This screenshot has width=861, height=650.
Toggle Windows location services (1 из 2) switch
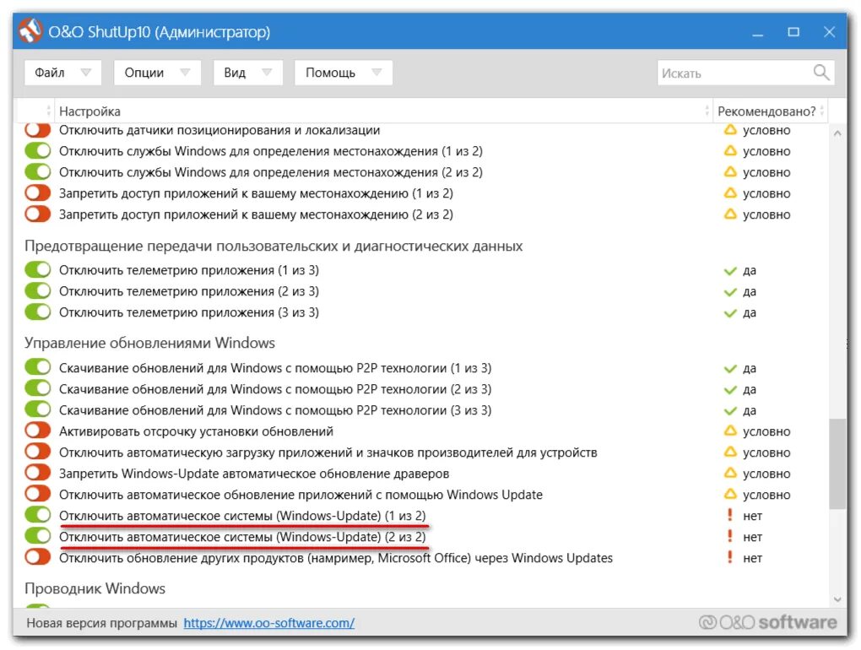[x=37, y=150]
